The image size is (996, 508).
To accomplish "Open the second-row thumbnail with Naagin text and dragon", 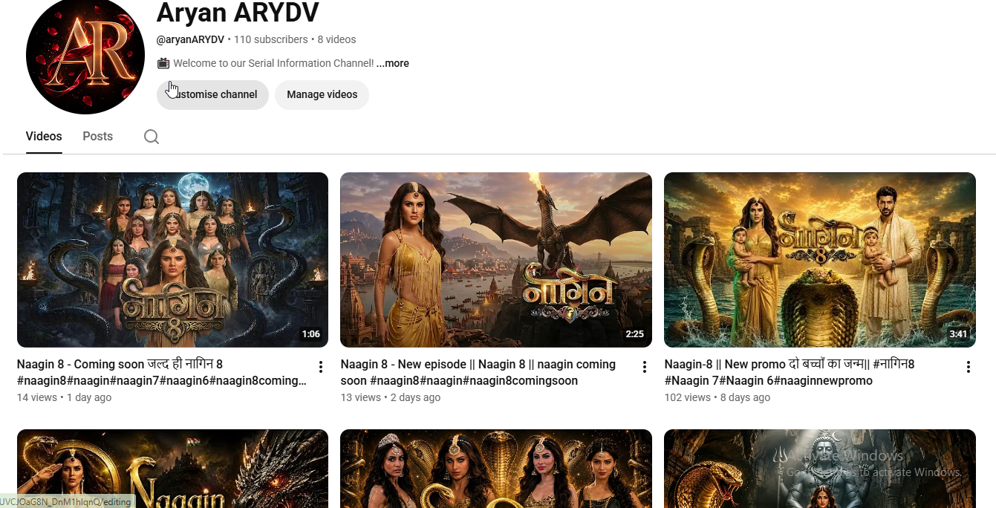I will (172, 469).
